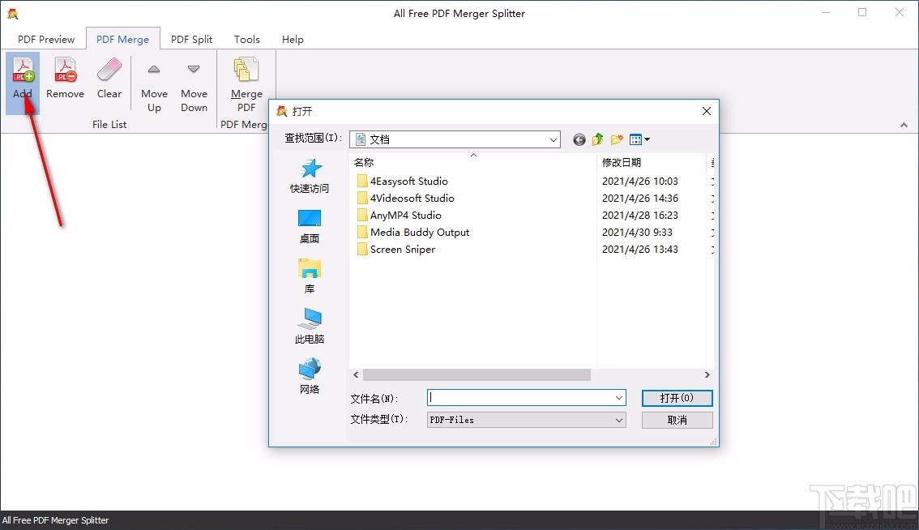The image size is (919, 530).
Task: Click inside the file name field
Action: tap(519, 397)
